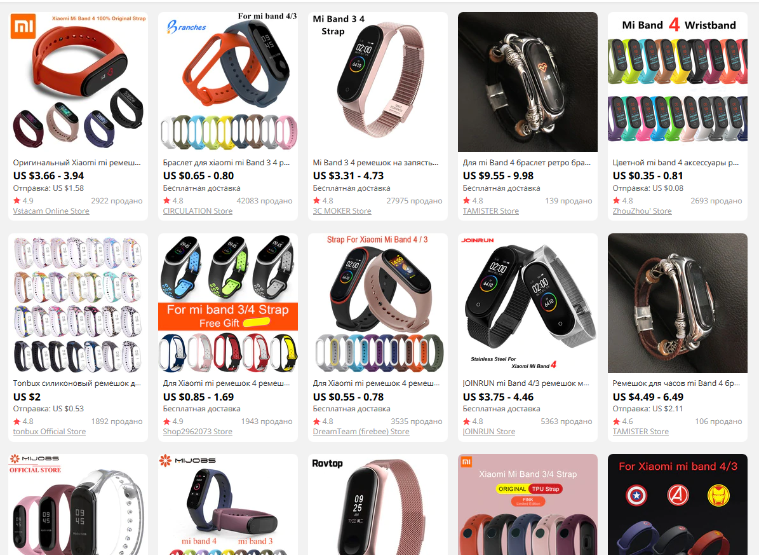
Task: Click the brown leather bracelet Mi Band 4 image
Action: (x=677, y=303)
